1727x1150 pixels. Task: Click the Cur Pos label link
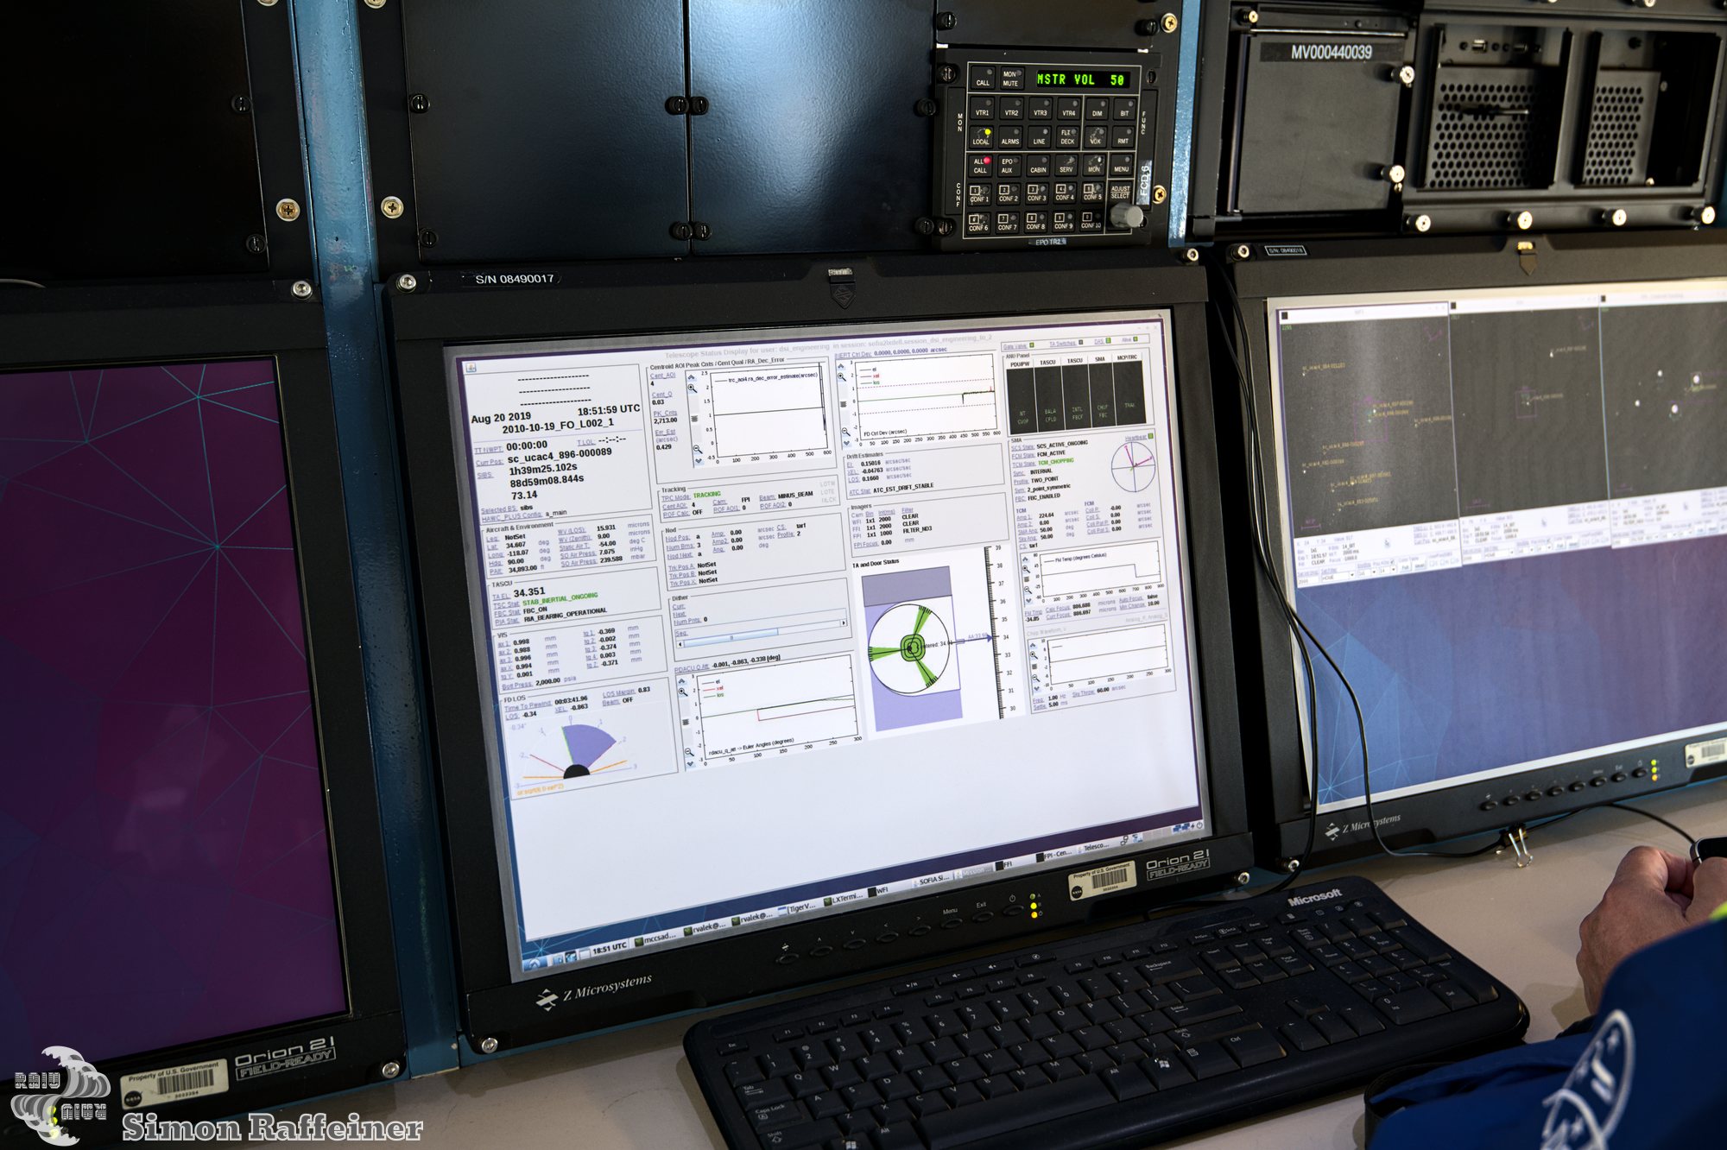pos(490,462)
